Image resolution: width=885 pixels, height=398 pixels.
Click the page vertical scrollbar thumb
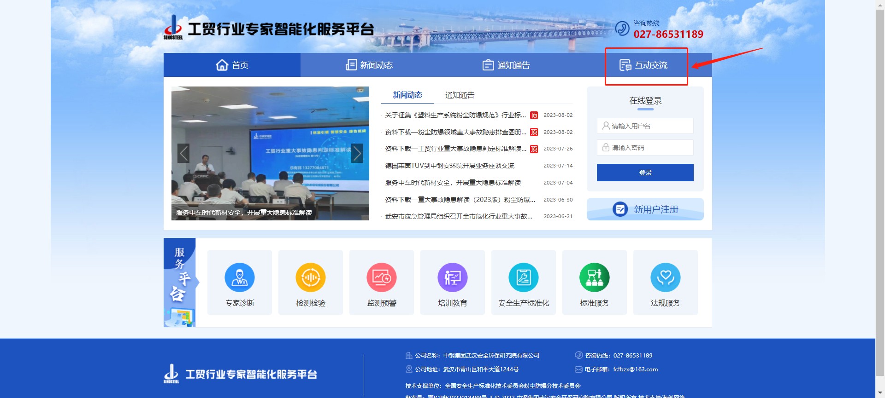[x=880, y=193]
